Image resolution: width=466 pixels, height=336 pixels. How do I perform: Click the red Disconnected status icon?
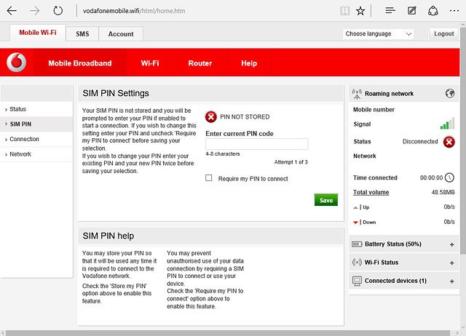449,142
